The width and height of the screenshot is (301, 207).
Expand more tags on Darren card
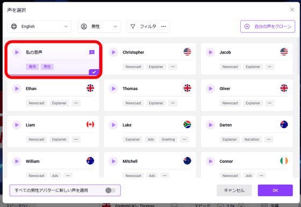[x=269, y=139]
